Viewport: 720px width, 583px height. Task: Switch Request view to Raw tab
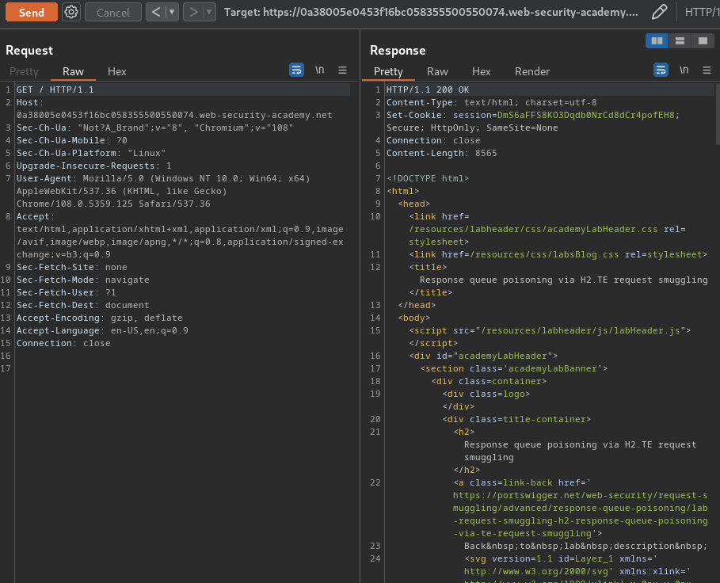click(x=73, y=71)
